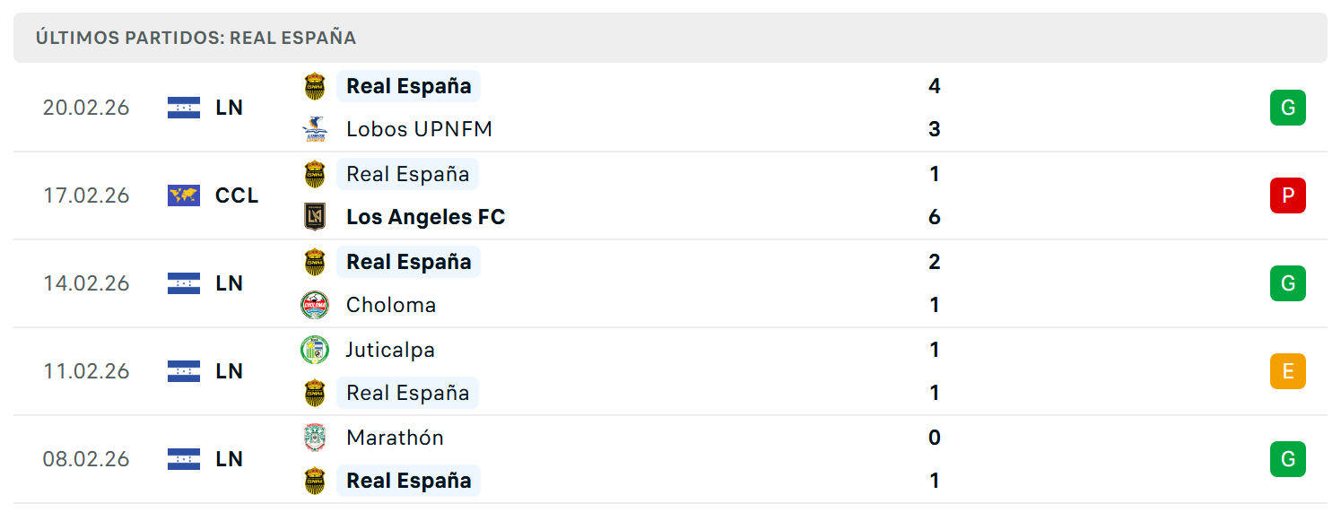Click the Marathón club crest

(x=315, y=438)
